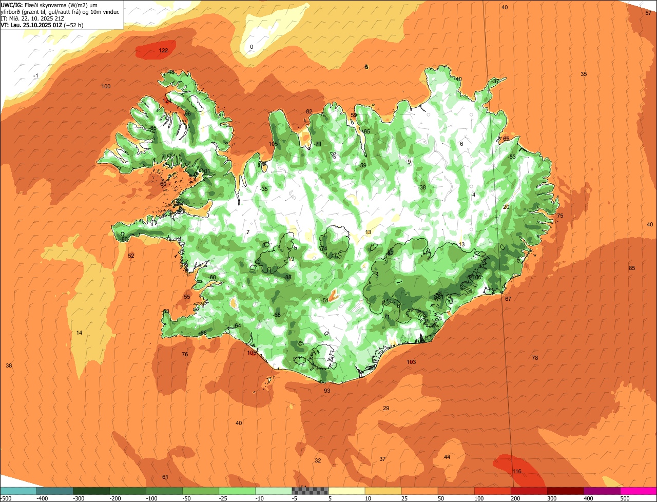
Task: Click the '116' value on the map
Action: click(517, 471)
